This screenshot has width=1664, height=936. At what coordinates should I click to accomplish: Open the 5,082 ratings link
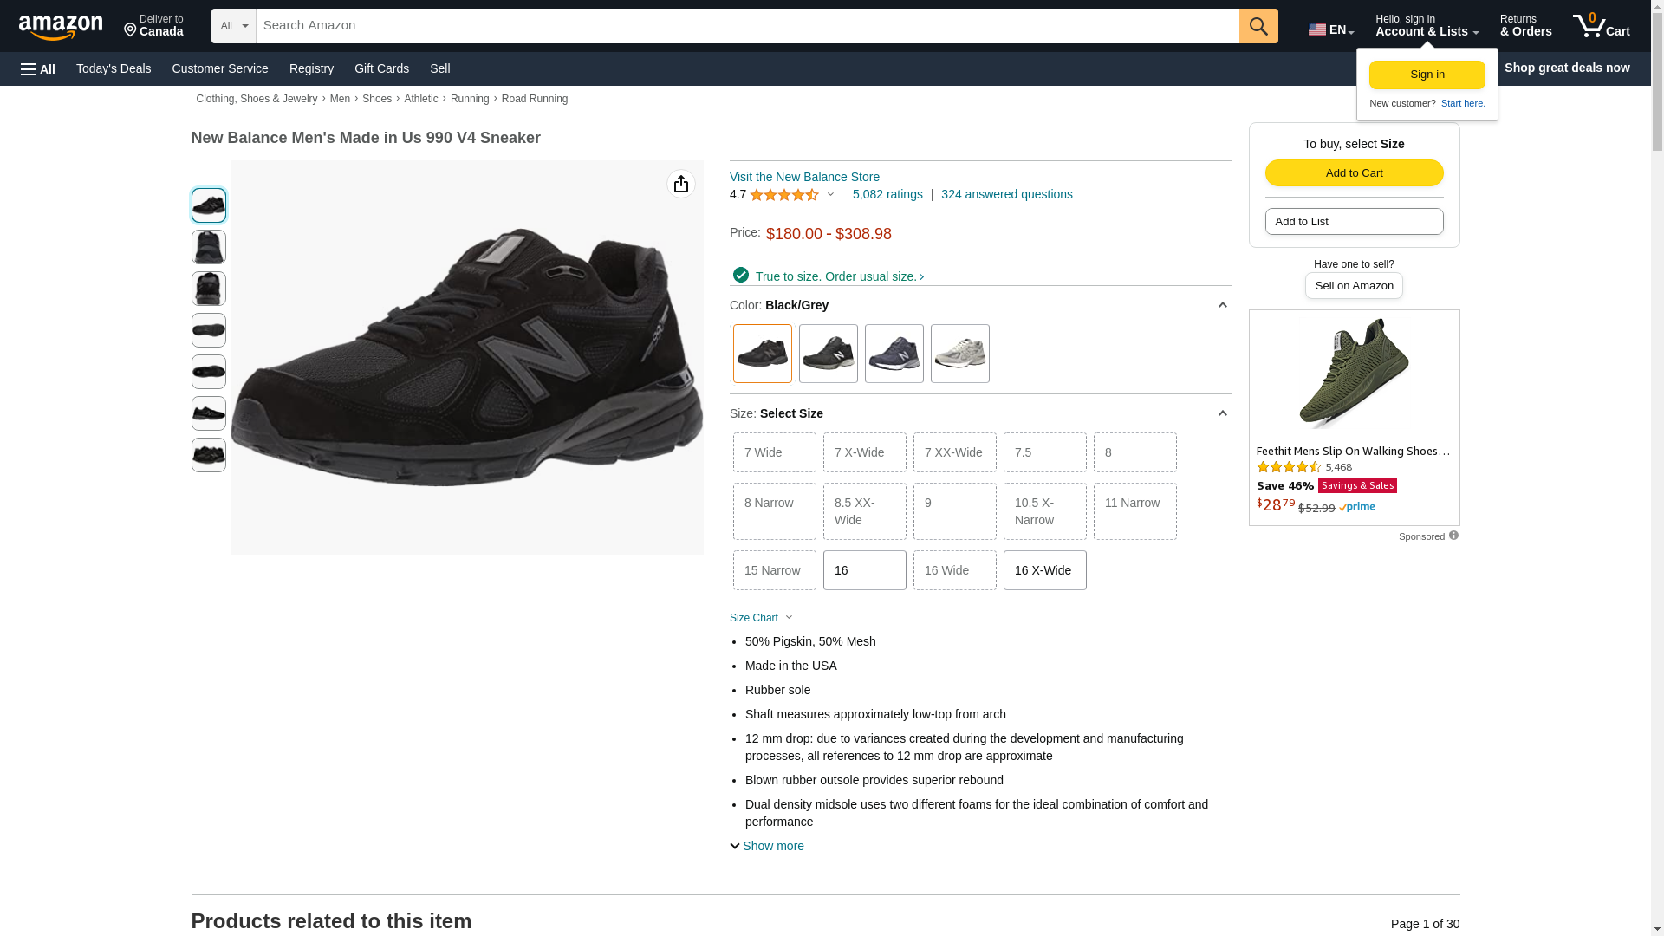(x=887, y=194)
